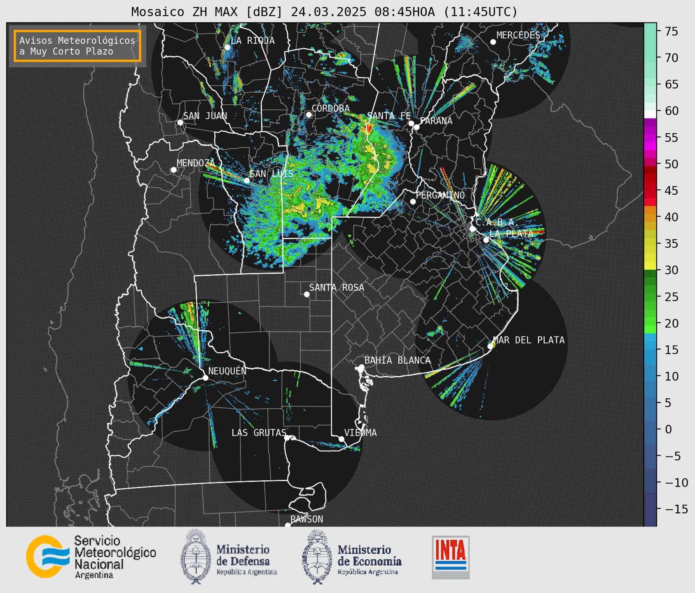Click the MAR DEL PLATA map label
Screen dimensions: 695x593
point(529,340)
